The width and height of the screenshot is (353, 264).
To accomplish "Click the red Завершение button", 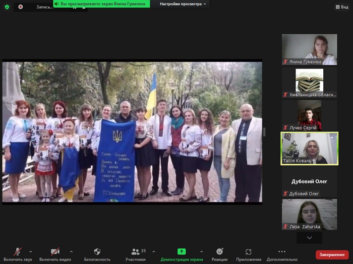I will point(332,254).
